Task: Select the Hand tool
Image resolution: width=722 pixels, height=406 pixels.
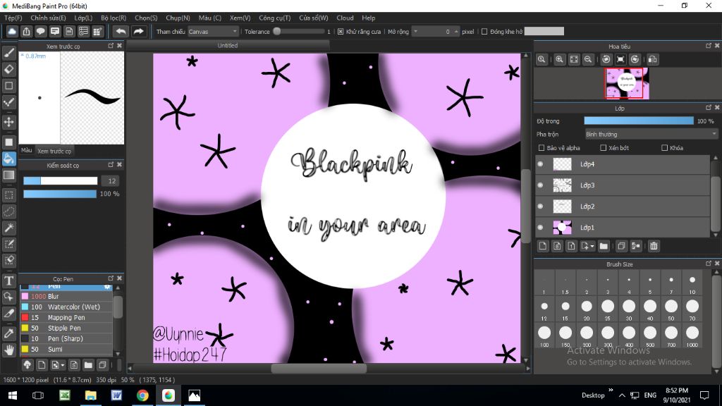Action: [8, 350]
